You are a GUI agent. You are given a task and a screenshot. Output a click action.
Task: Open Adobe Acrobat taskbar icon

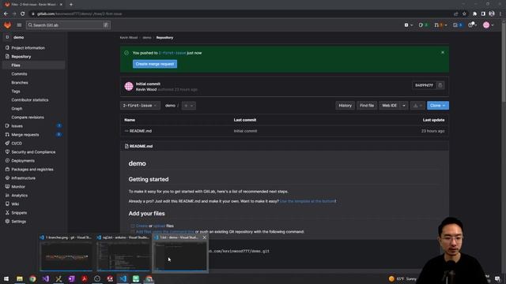click(85, 278)
